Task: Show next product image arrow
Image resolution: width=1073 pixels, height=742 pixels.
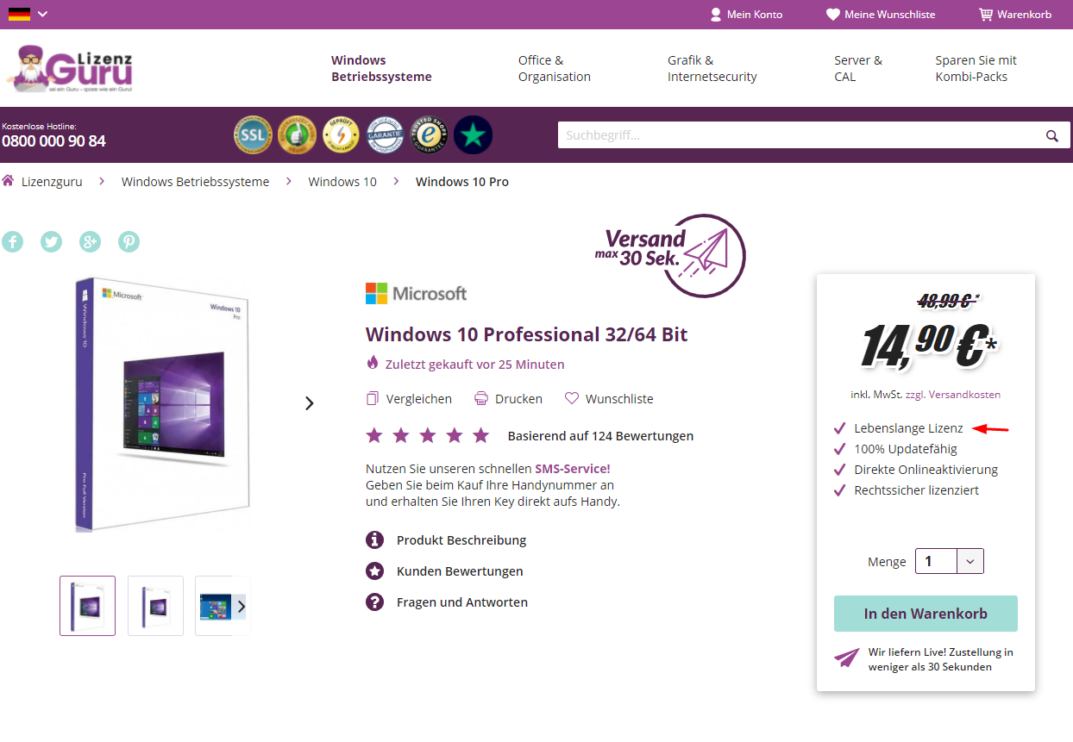Action: click(310, 403)
